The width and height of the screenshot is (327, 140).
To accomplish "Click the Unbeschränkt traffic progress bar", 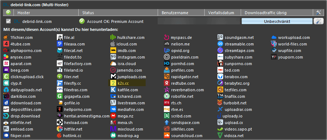I will tap(277, 21).
